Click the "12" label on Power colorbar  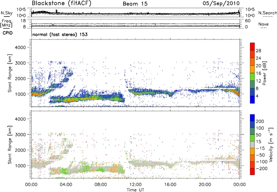point(258,81)
